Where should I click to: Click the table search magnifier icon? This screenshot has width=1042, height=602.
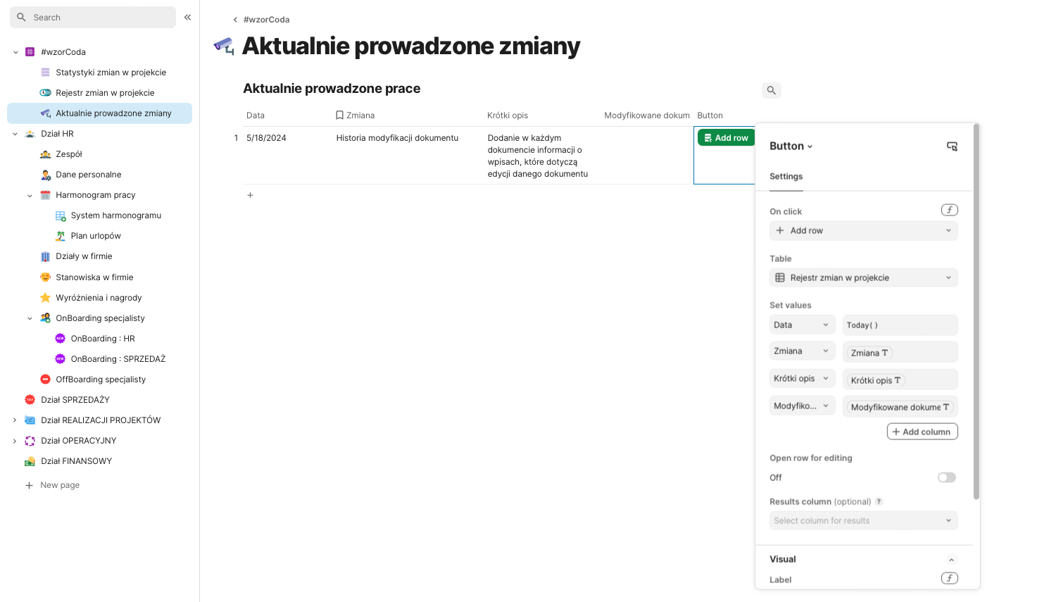(771, 90)
